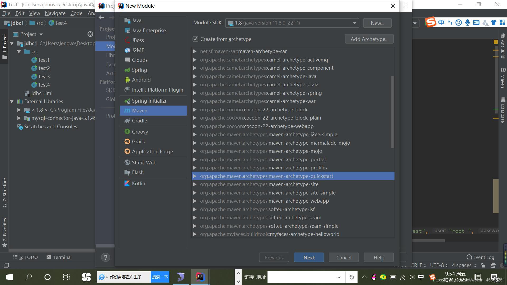The image size is (507, 285).
Task: Open the File menu
Action: click(6, 13)
